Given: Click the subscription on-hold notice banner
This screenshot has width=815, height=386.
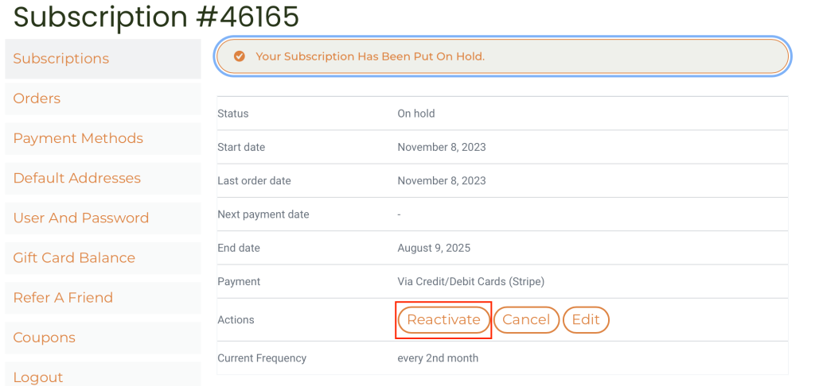Looking at the screenshot, I should pyautogui.click(x=502, y=56).
